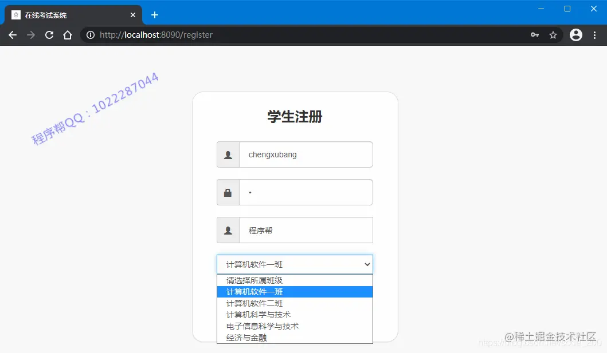Bookmark this page with the star icon

point(553,35)
